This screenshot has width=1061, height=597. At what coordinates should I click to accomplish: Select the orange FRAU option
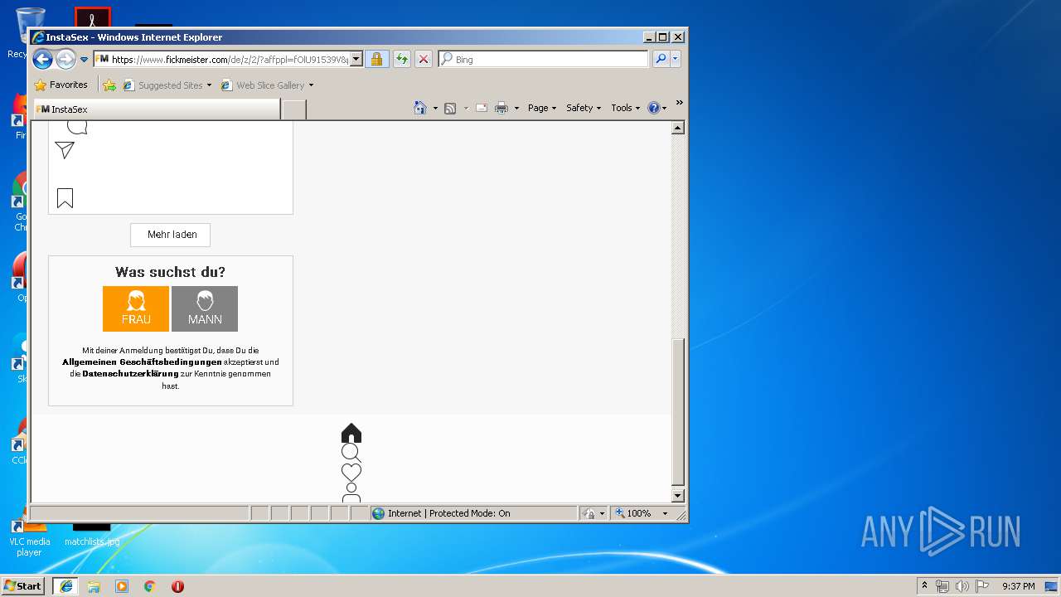136,308
